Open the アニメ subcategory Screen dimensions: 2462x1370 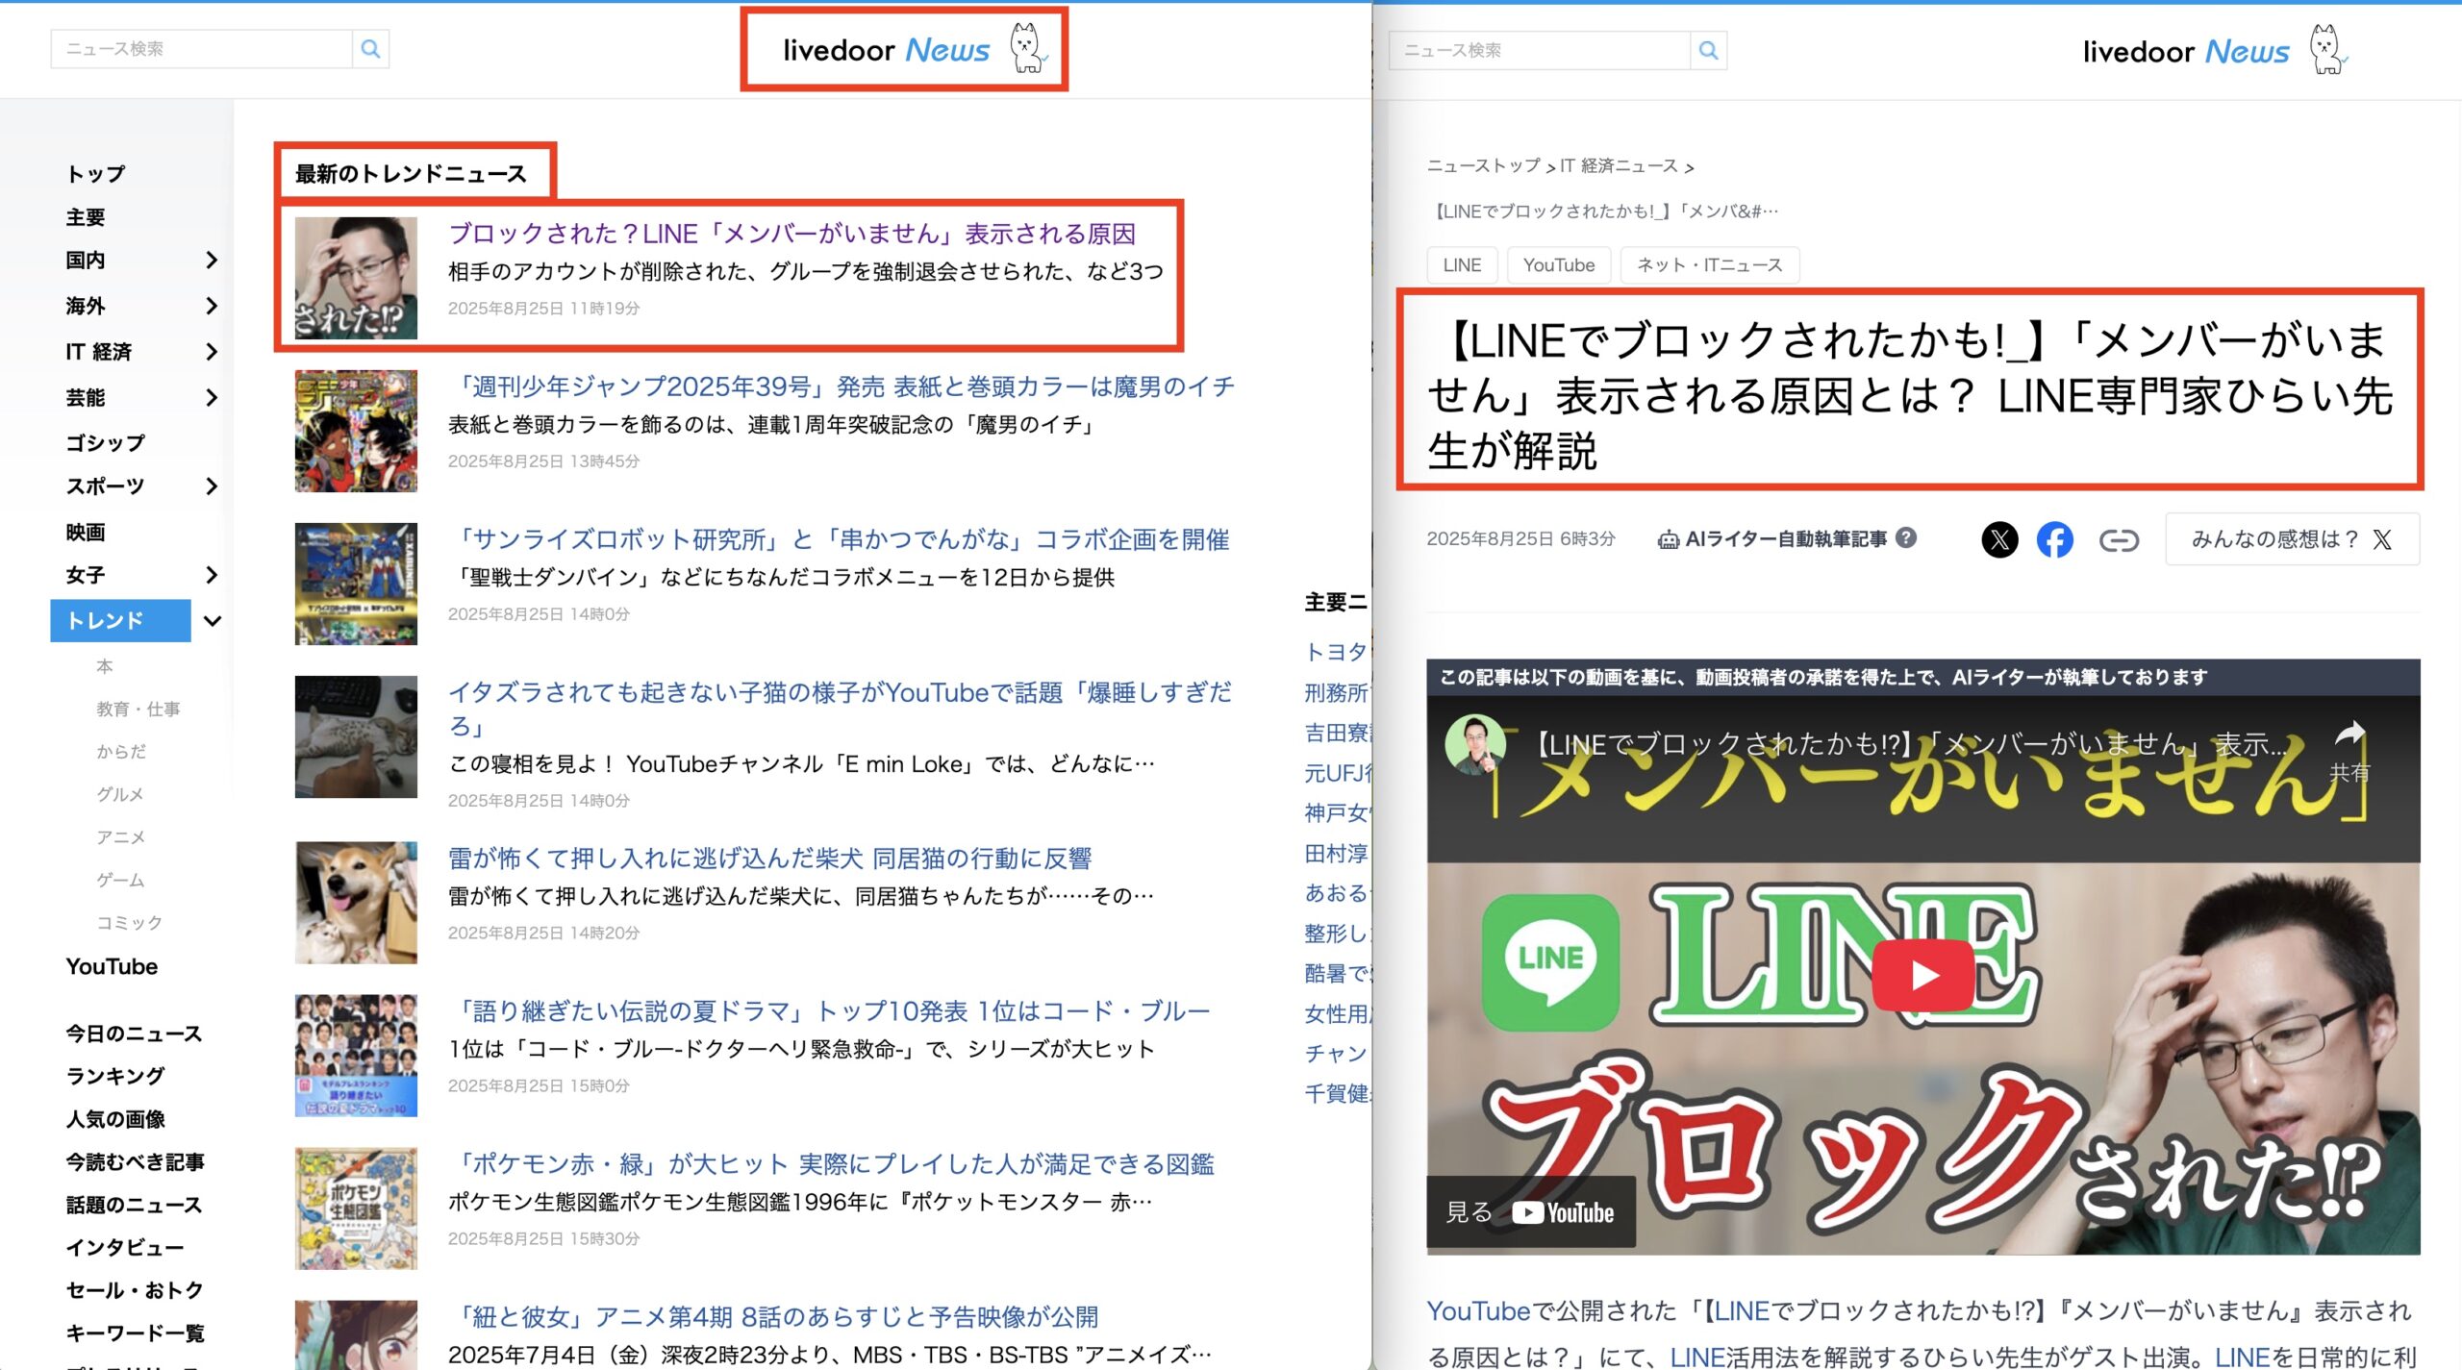[x=120, y=836]
